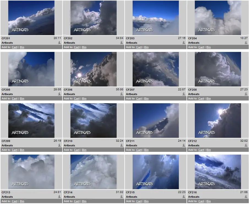Add clip CF215 to Cart
The width and height of the screenshot is (249, 204).
point(139,201)
